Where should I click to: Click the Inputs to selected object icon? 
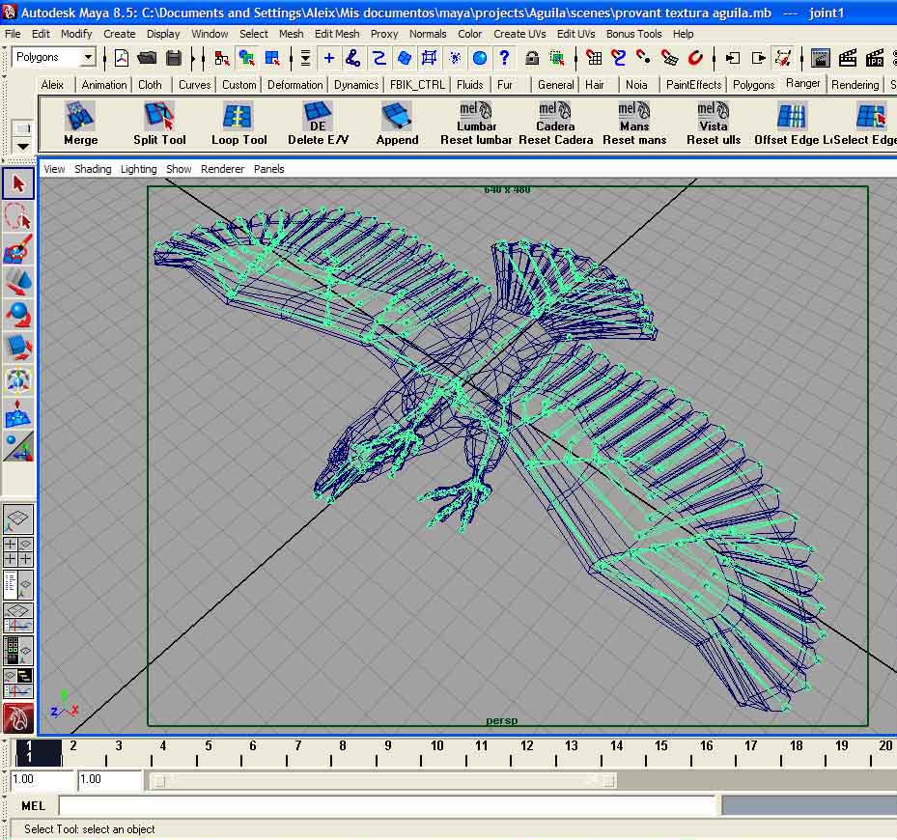(x=732, y=58)
